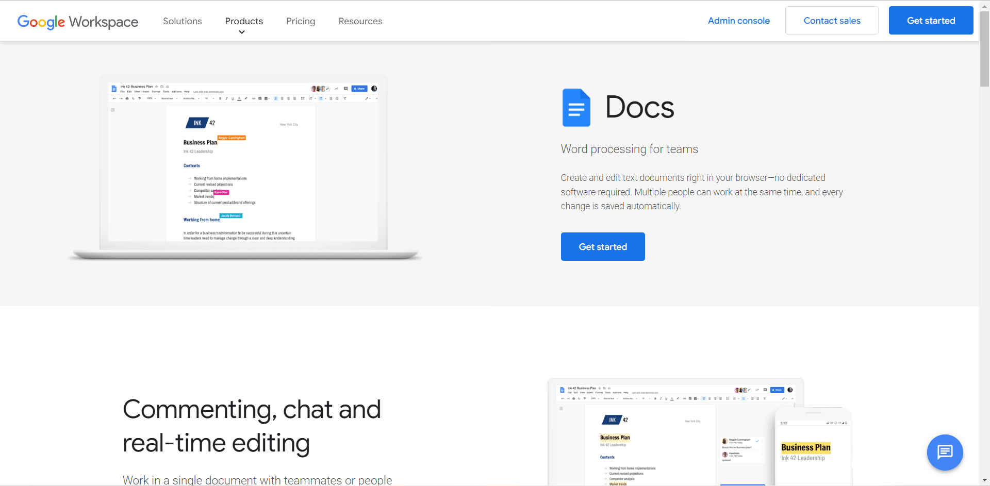Click the page vertical scrollbar thumb
Screen dimensions: 990x486
[984, 49]
